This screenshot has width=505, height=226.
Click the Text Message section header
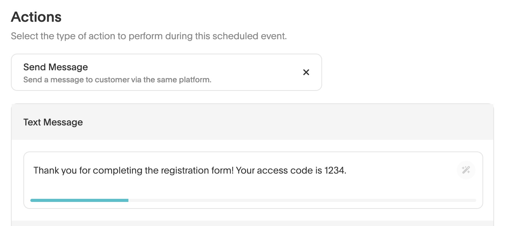click(x=53, y=122)
